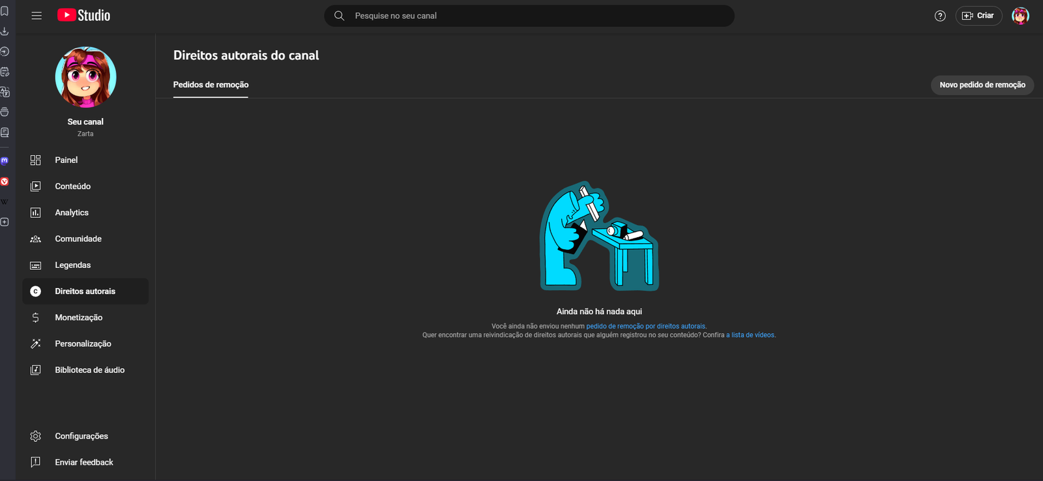Open browser Downloads panel icon
This screenshot has width=1043, height=481.
tap(5, 31)
